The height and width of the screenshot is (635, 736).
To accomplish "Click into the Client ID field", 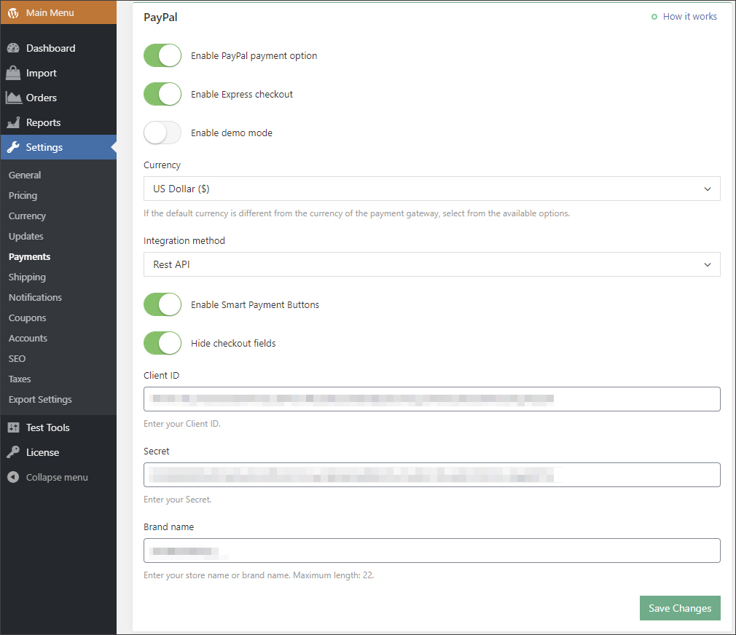I will 432,399.
